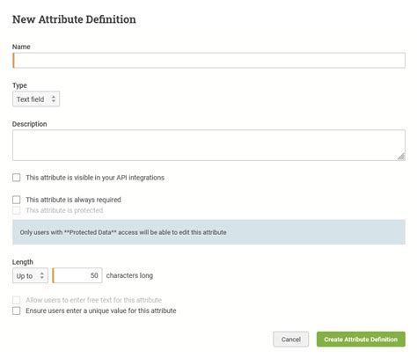Toggle Allow users to enter free text checkbox
The image size is (417, 358).
[x=17, y=300]
